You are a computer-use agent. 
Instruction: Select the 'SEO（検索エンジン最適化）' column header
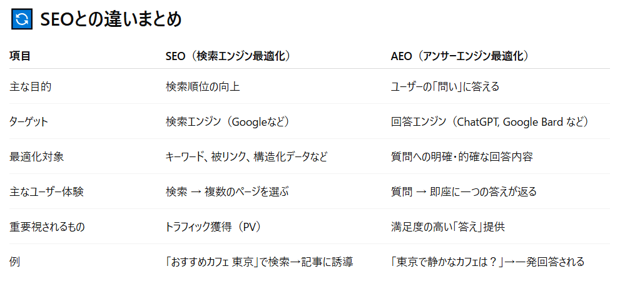(x=228, y=56)
